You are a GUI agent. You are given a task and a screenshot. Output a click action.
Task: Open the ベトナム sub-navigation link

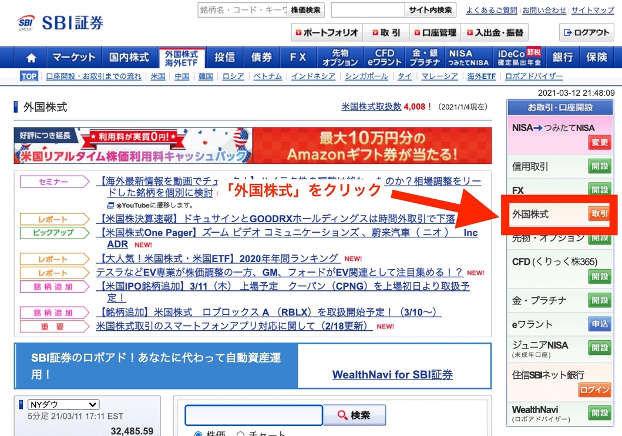(268, 76)
